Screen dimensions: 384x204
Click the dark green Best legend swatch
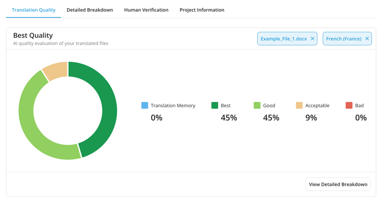215,106
